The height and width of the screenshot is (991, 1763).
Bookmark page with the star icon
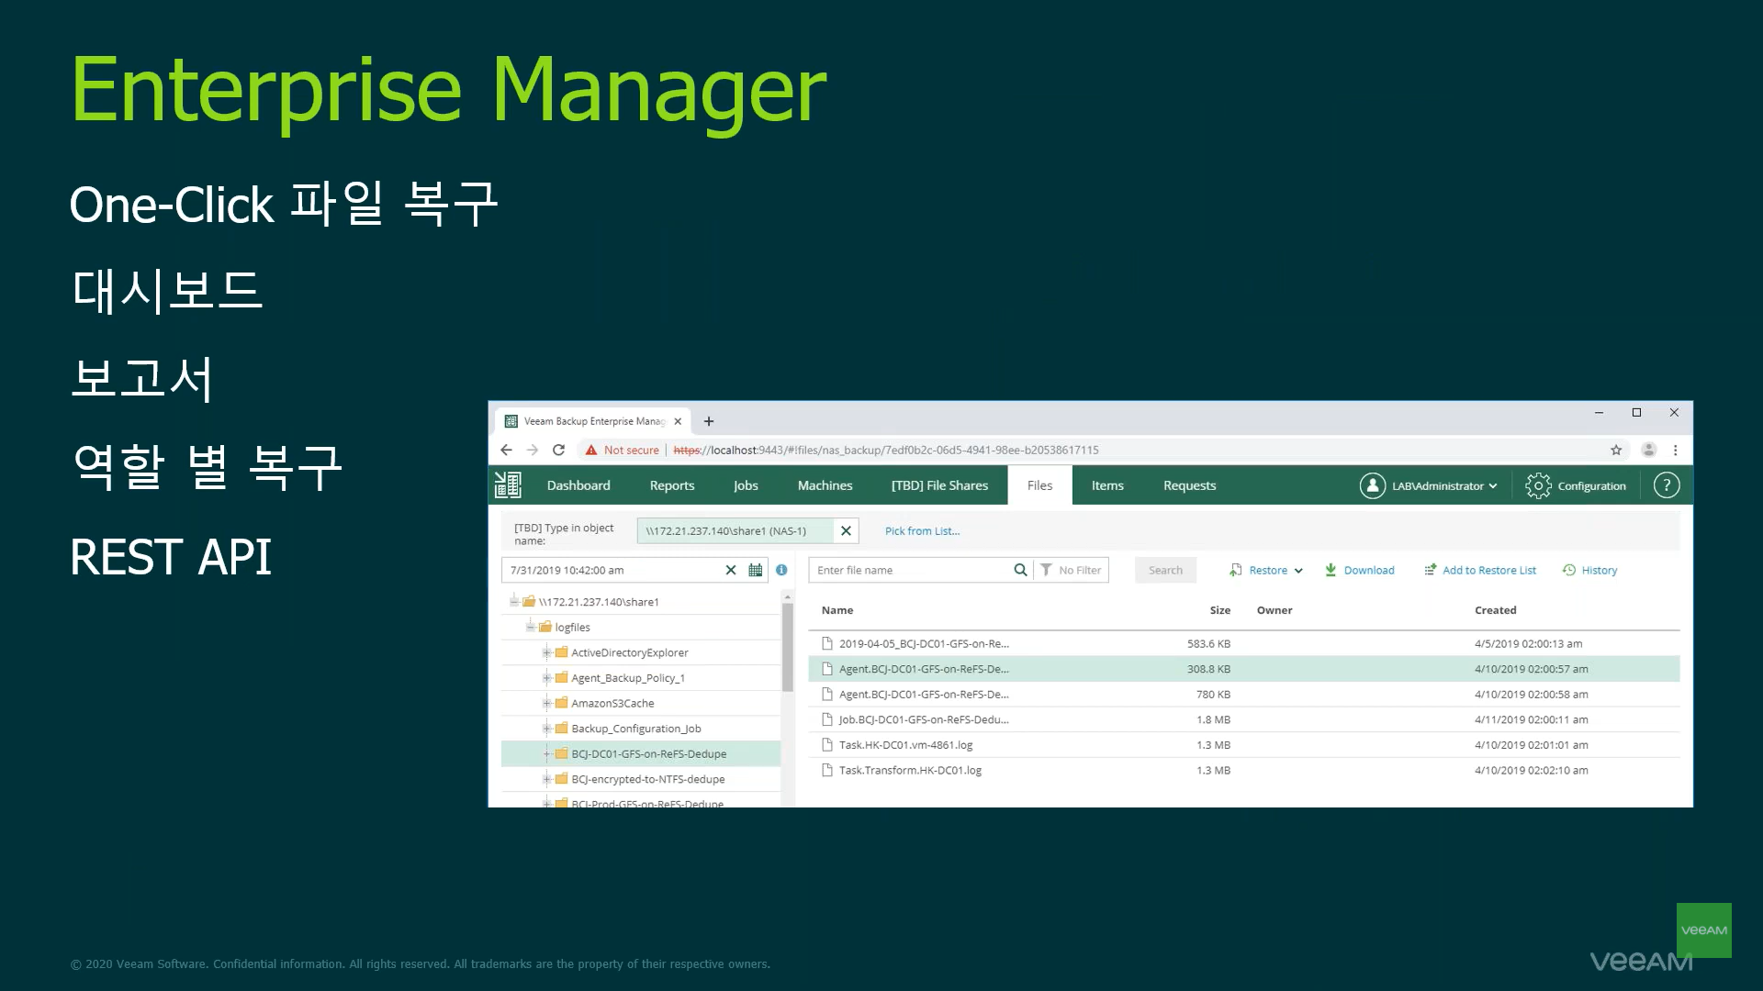click(1616, 450)
